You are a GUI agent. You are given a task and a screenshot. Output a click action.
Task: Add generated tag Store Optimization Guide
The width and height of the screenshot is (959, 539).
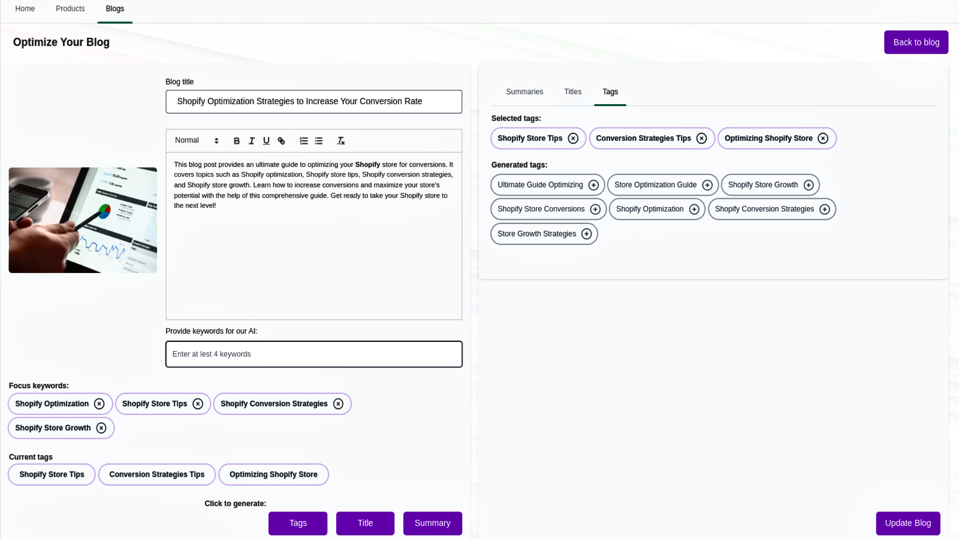pyautogui.click(x=707, y=185)
